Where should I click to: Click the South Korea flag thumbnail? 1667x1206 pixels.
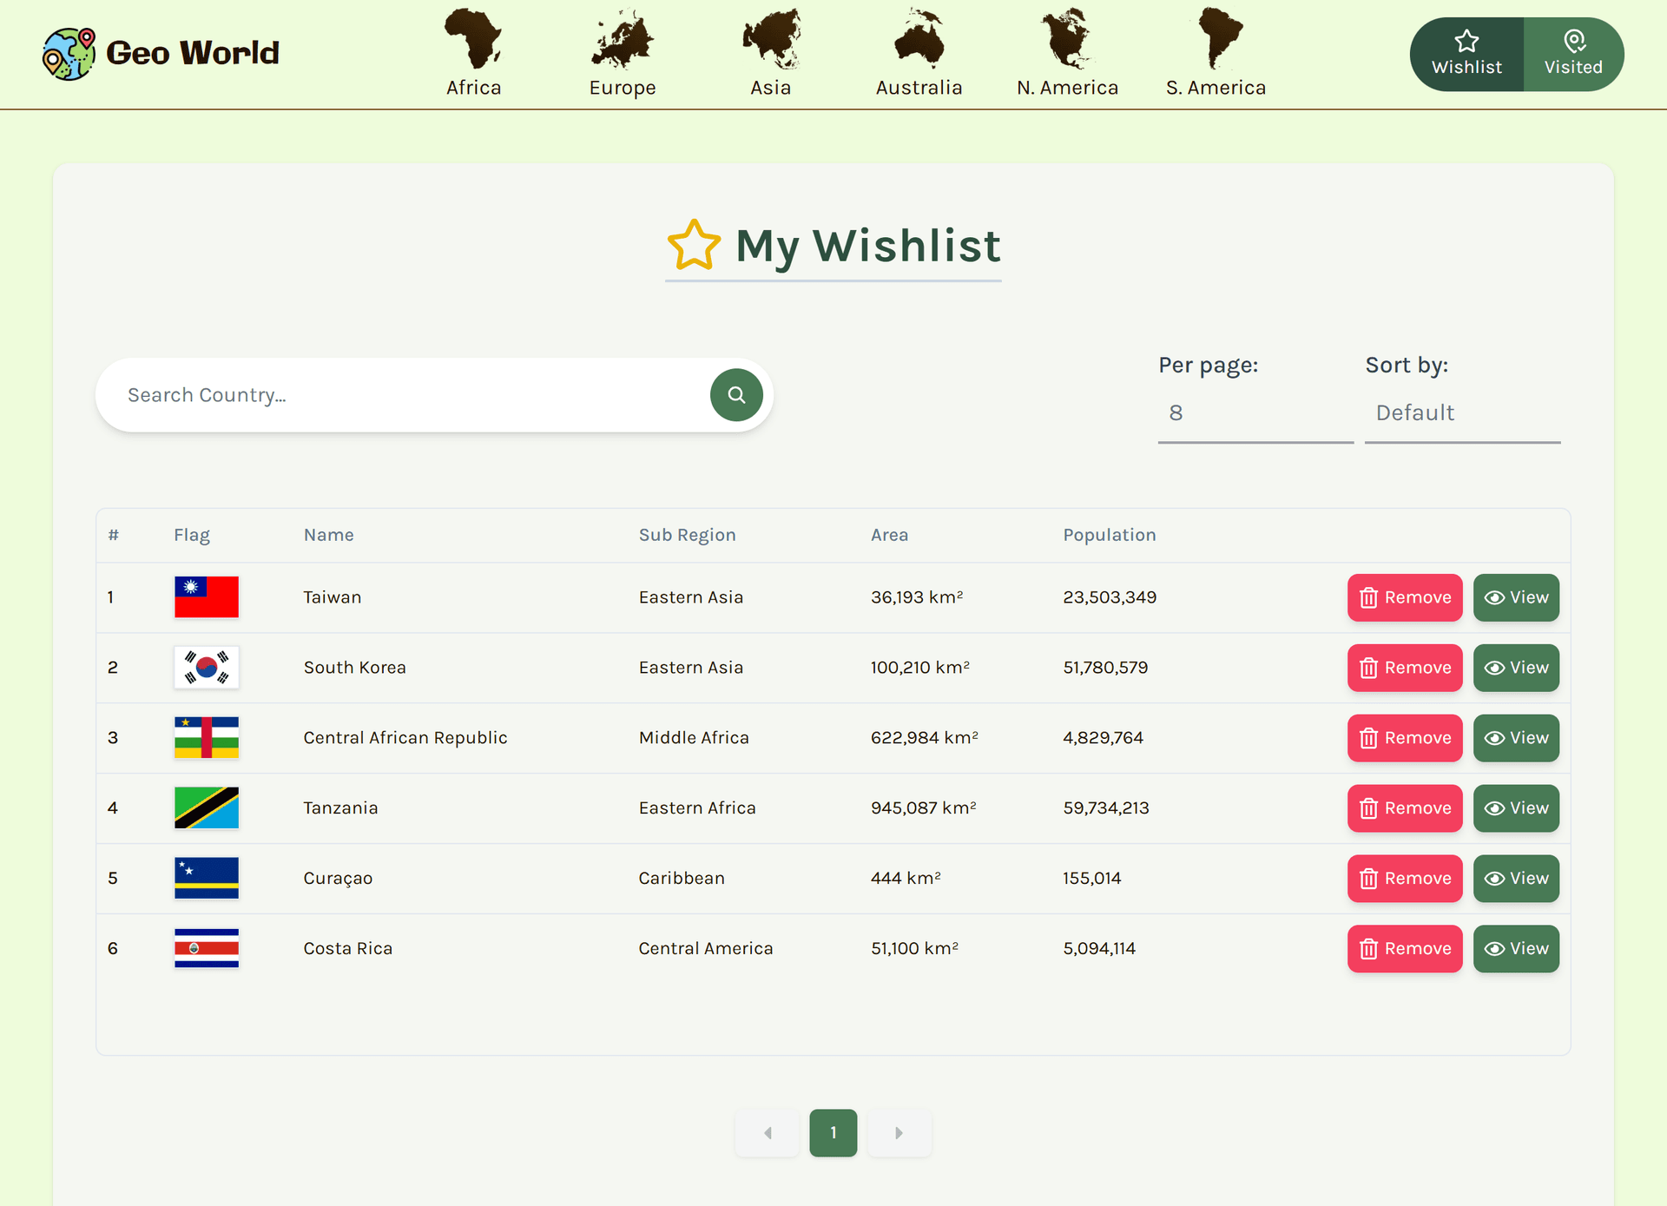click(x=207, y=668)
